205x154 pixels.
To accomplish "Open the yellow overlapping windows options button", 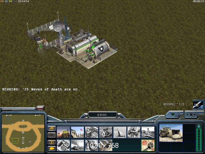I will 52,129.
